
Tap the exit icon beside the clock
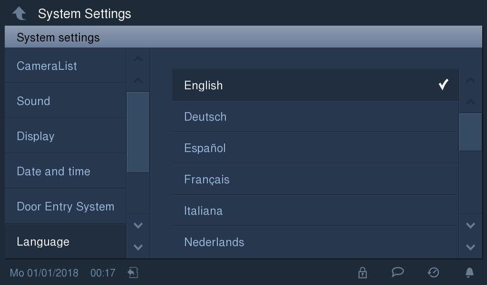click(133, 273)
